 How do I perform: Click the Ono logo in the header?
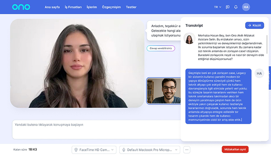pyautogui.click(x=21, y=7)
